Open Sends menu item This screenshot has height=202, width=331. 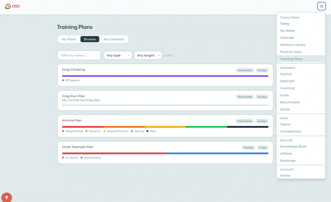(x=301, y=109)
